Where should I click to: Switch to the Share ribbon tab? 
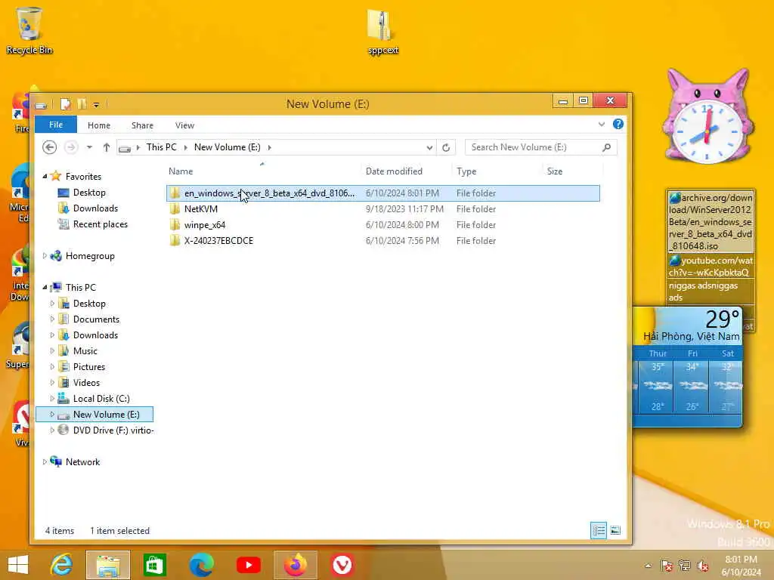tap(142, 125)
